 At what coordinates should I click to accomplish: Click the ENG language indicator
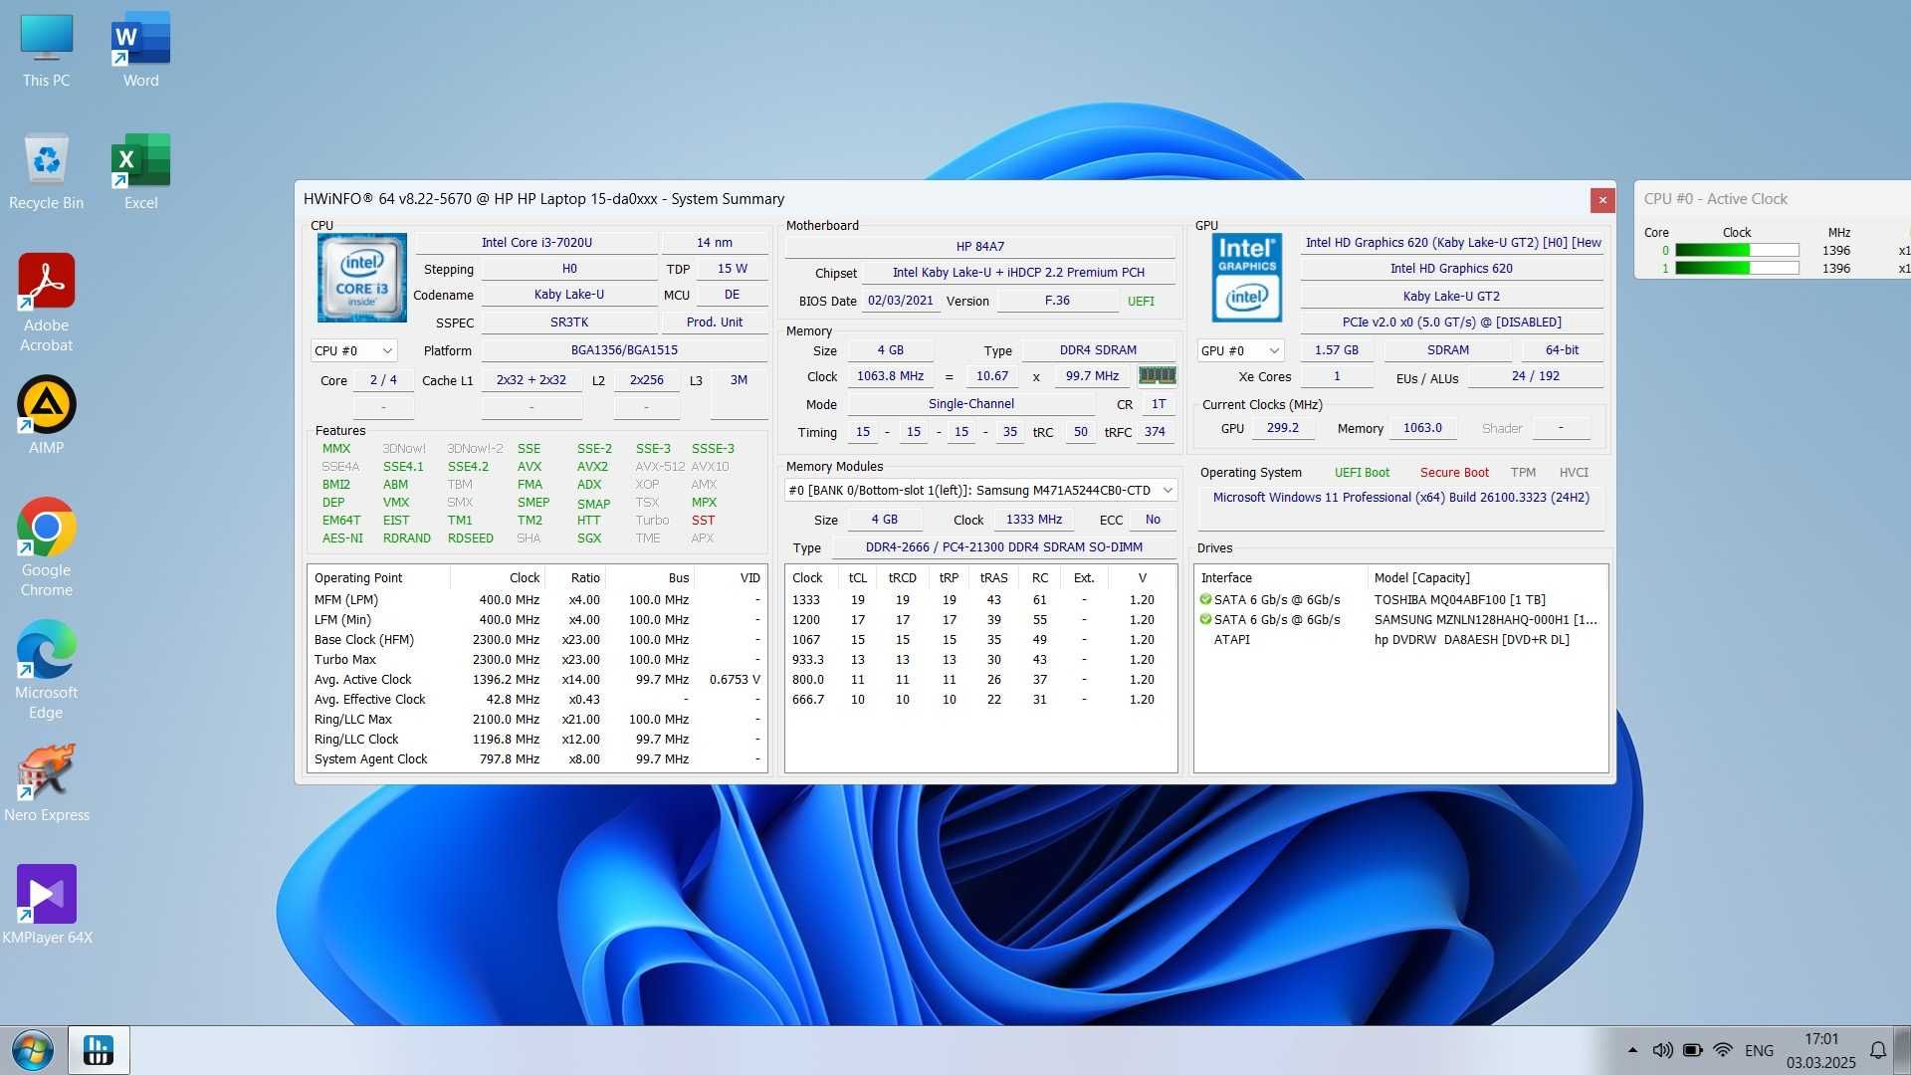[1759, 1050]
